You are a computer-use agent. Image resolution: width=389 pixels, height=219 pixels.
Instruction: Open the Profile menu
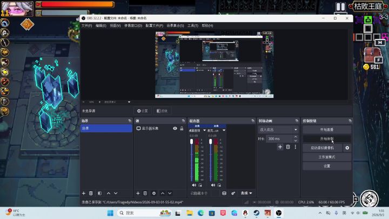click(155, 25)
